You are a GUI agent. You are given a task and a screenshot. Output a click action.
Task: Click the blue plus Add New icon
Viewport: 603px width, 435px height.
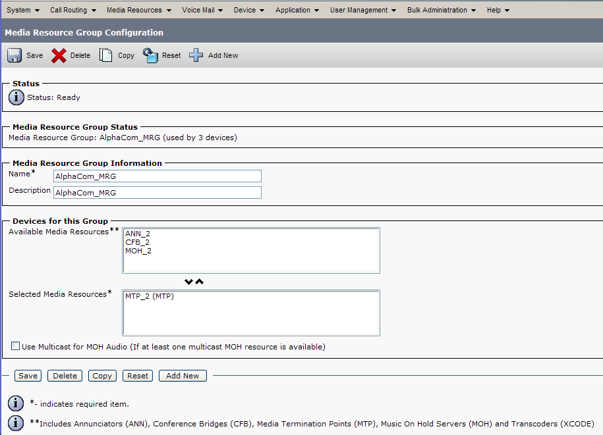(x=196, y=55)
